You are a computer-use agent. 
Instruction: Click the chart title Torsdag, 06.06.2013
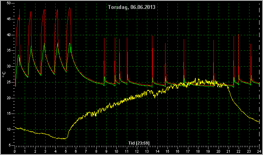[131, 7]
